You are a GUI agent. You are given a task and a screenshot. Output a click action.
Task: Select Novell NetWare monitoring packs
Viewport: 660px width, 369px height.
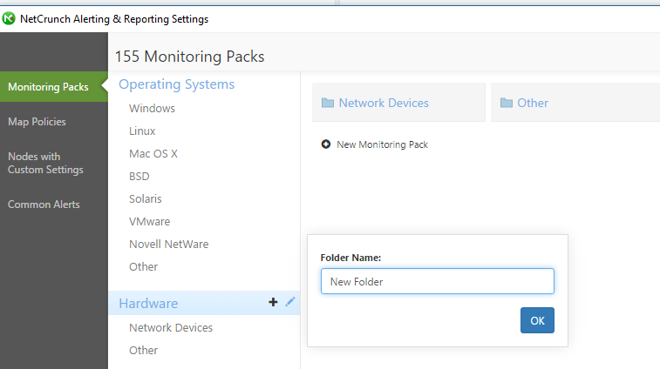pyautogui.click(x=169, y=245)
